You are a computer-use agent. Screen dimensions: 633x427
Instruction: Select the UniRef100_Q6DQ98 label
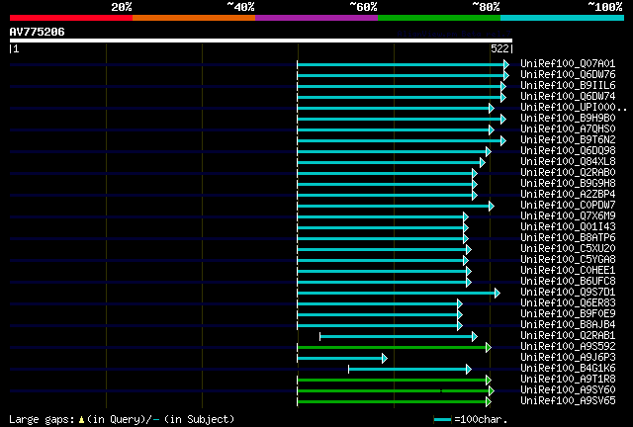tap(568, 151)
